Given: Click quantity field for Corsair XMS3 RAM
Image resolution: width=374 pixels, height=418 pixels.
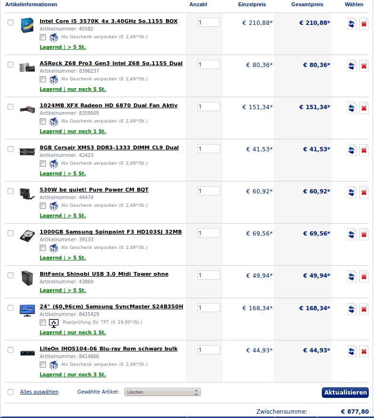Looking at the screenshot, I should 209,149.
